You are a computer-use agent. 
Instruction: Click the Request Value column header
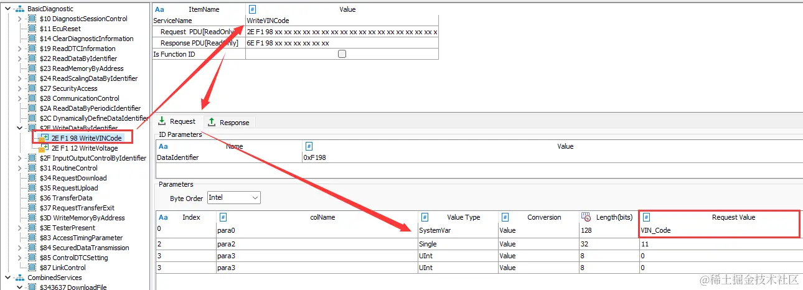point(721,217)
